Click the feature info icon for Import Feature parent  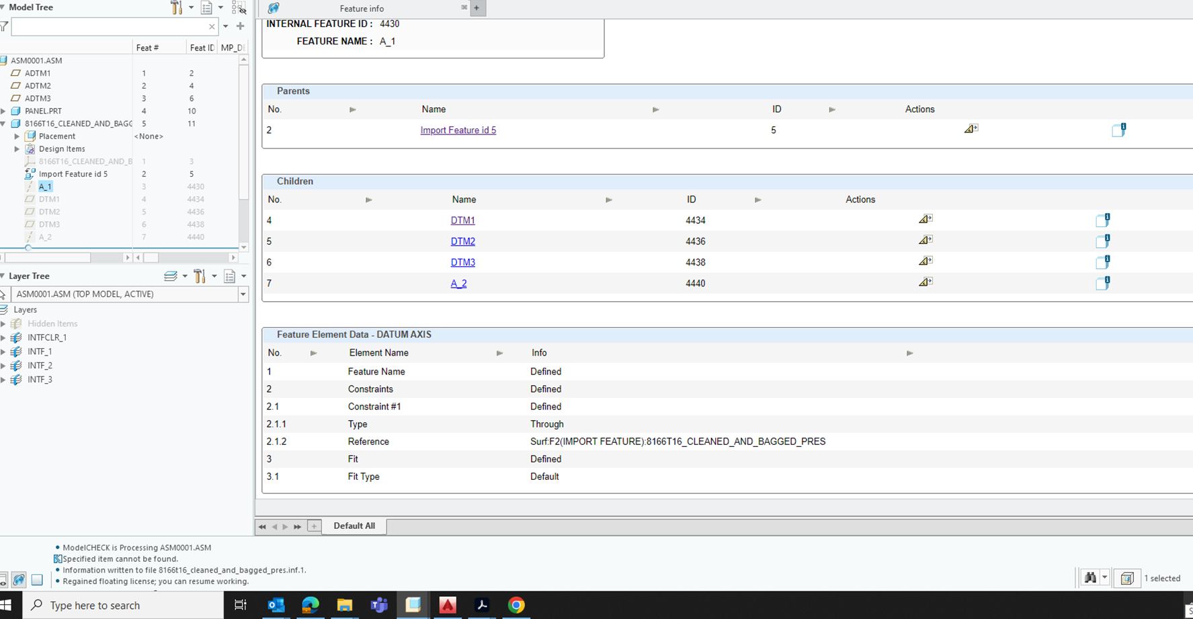[x=970, y=129]
